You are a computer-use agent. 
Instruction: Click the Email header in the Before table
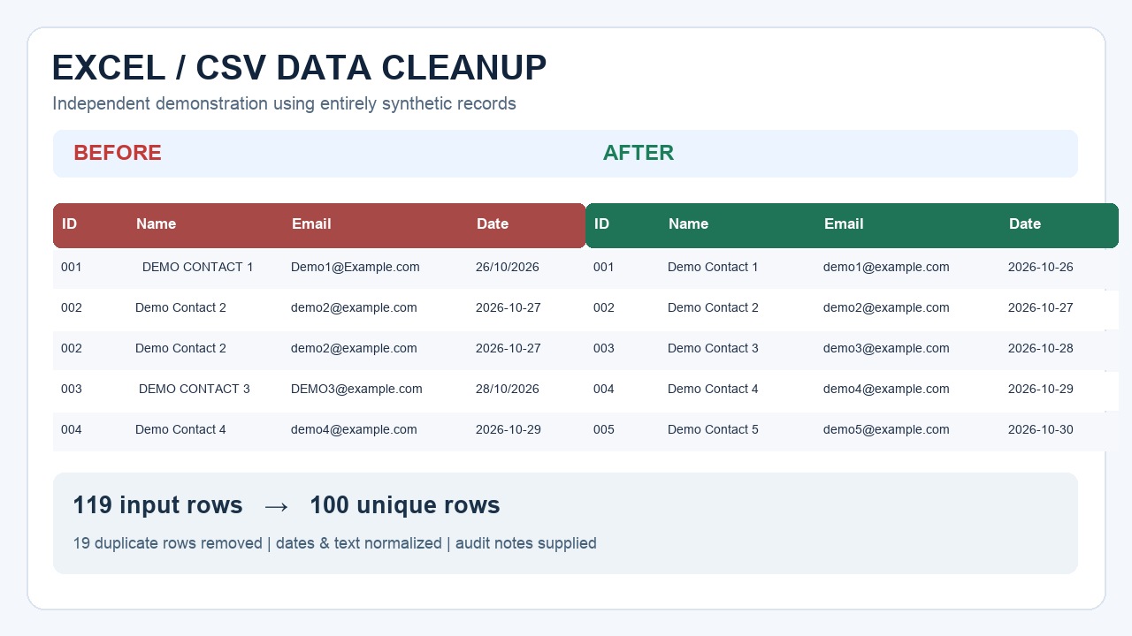[x=311, y=224]
